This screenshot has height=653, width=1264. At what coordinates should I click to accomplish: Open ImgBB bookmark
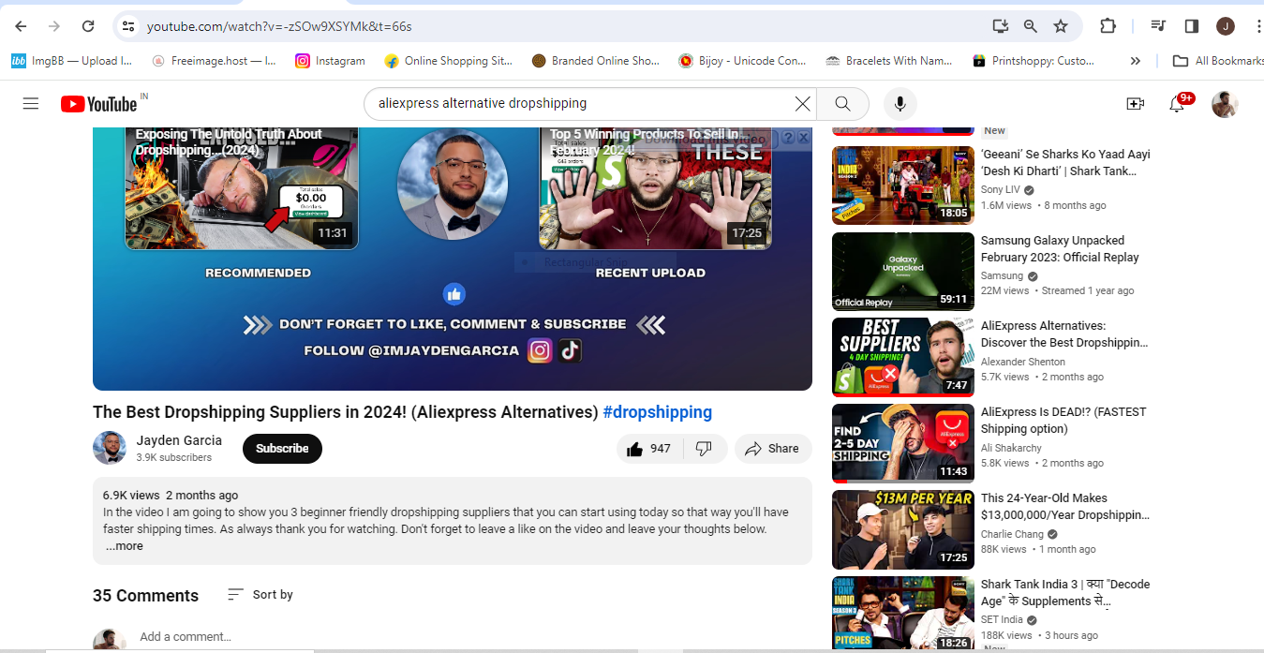[x=71, y=61]
